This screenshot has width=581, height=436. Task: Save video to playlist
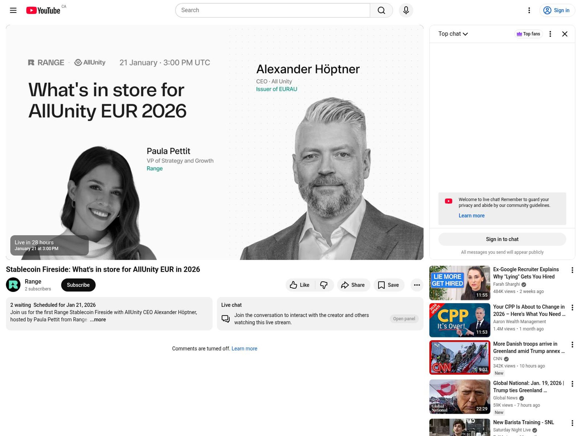coord(388,285)
